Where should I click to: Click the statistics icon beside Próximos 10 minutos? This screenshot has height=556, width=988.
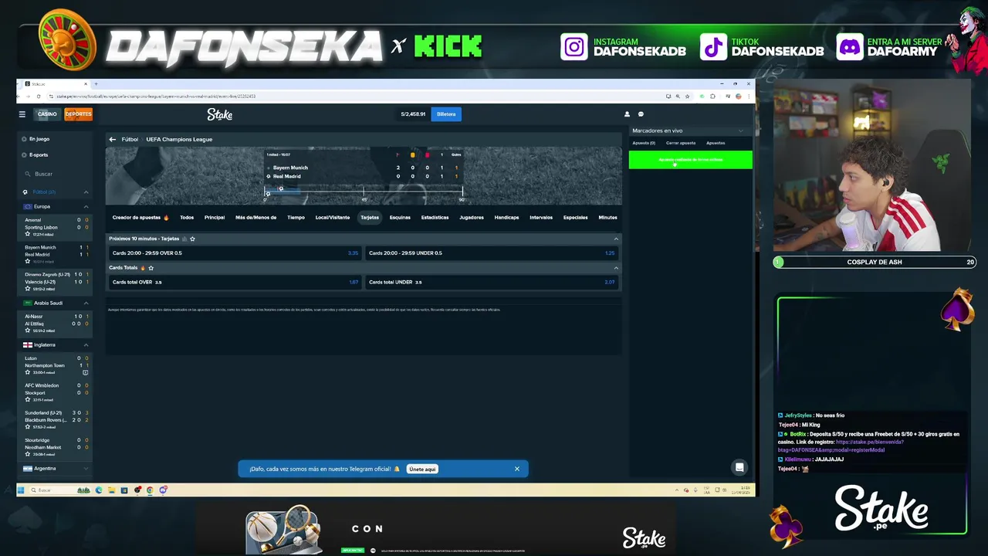click(184, 239)
